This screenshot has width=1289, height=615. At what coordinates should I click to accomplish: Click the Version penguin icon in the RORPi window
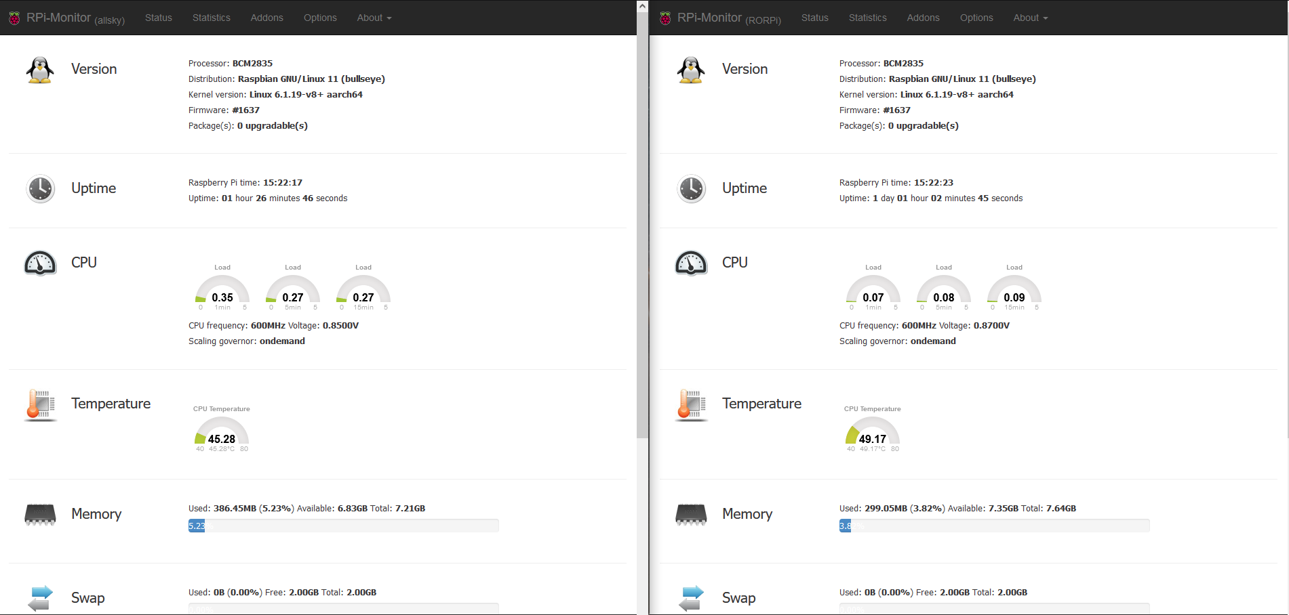(691, 70)
